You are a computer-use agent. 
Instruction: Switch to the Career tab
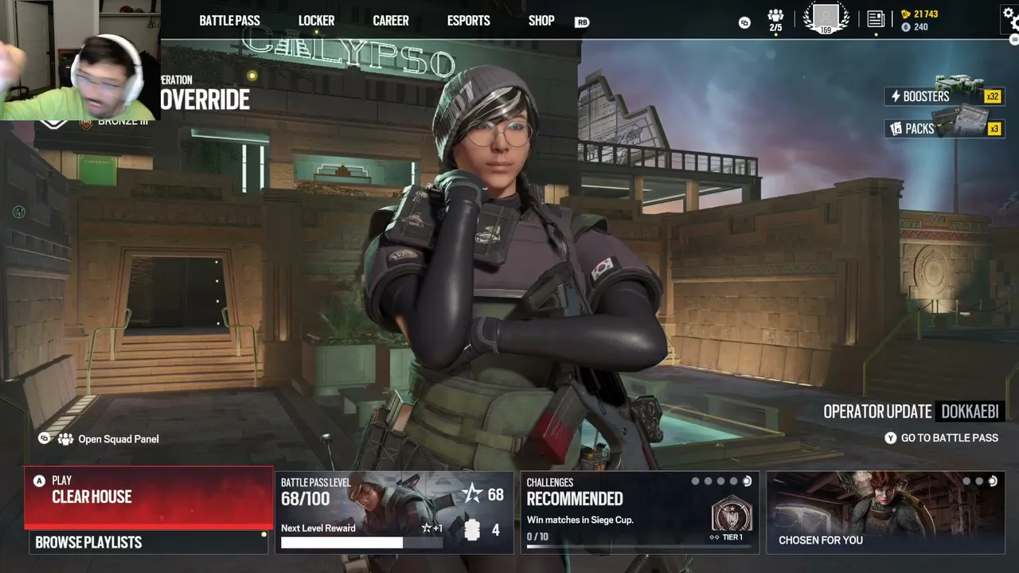[x=391, y=21]
